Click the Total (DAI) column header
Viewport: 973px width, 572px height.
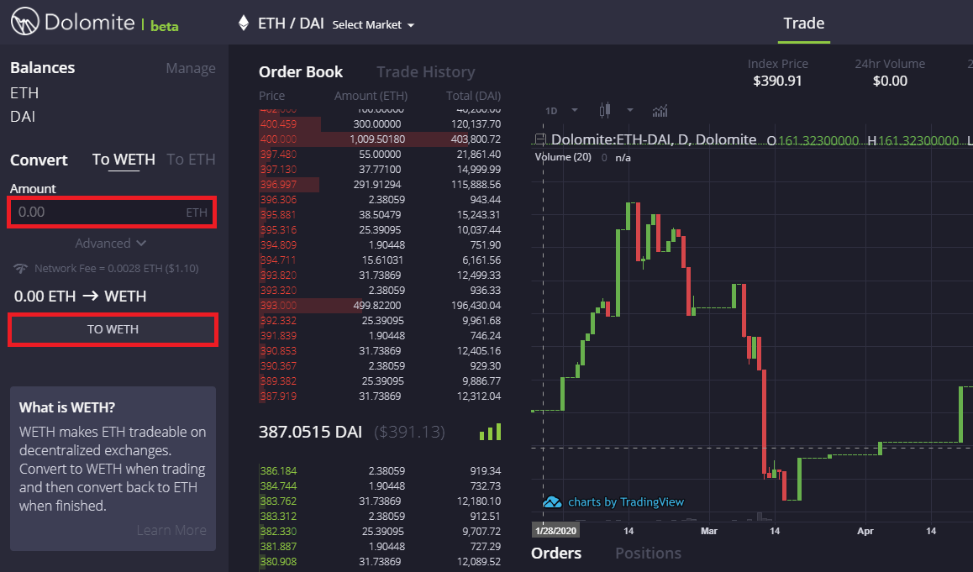coord(473,96)
